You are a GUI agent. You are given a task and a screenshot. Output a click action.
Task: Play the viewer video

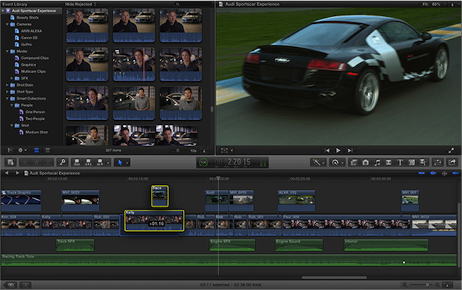[338, 150]
